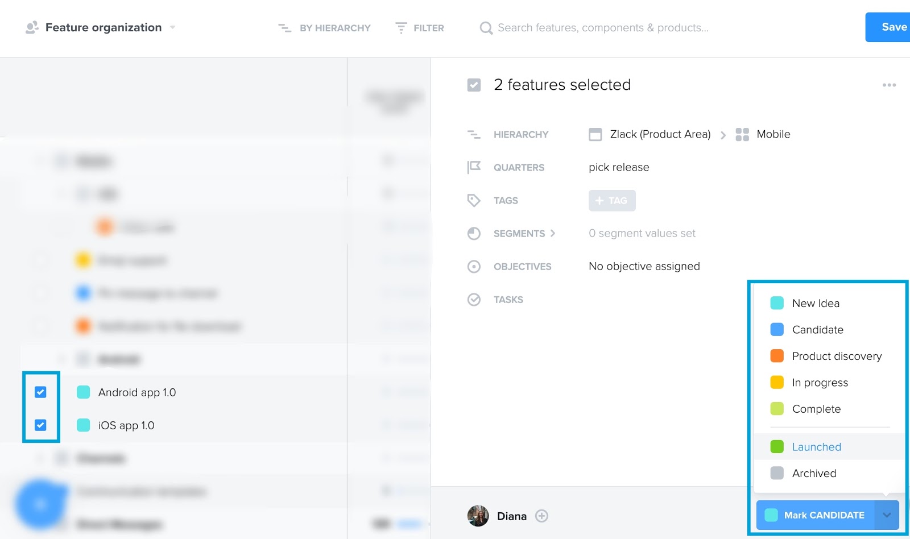910x539 pixels.
Task: Click the pick release link
Action: [618, 167]
